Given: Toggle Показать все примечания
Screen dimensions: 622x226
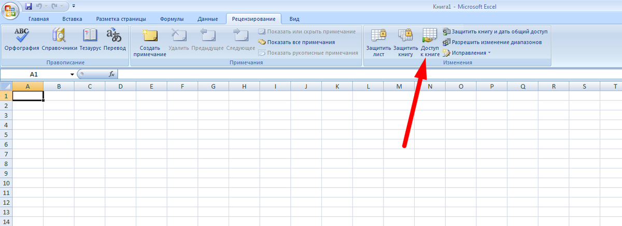Looking at the screenshot, I should (x=296, y=42).
